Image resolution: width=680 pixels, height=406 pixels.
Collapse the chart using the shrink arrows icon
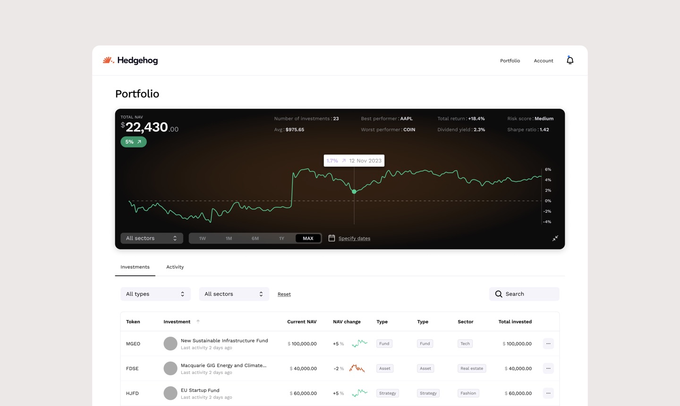point(555,238)
